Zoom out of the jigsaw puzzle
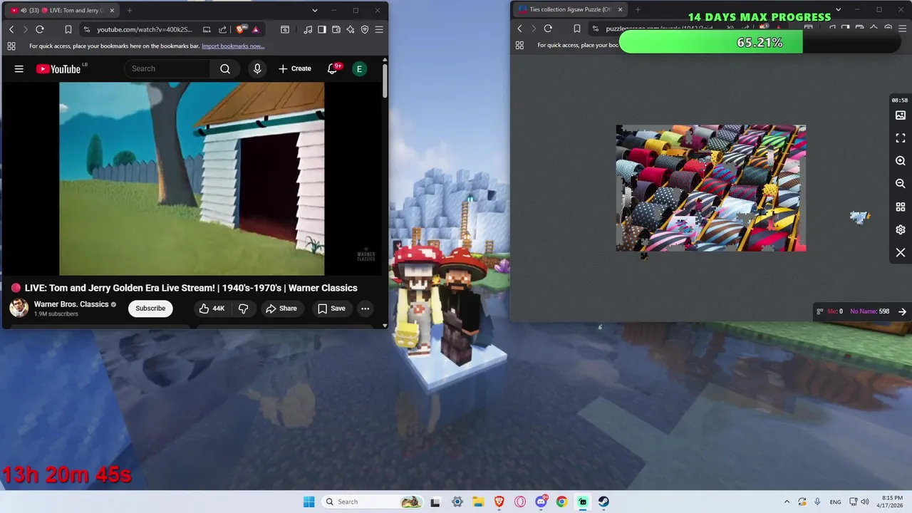Image resolution: width=912 pixels, height=513 pixels. (x=901, y=184)
